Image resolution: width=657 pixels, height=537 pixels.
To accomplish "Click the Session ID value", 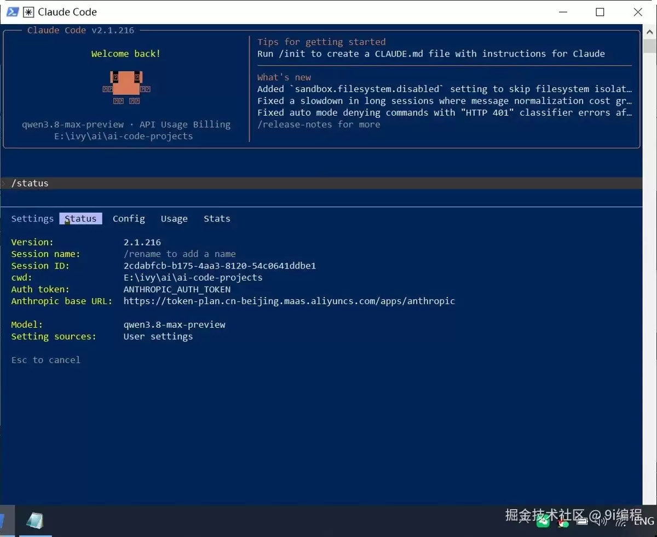I will click(220, 266).
